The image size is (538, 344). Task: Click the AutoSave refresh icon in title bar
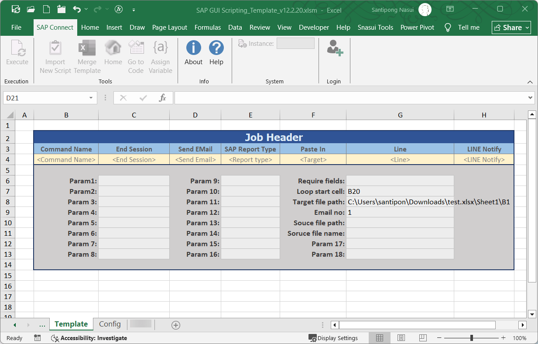tap(16, 9)
